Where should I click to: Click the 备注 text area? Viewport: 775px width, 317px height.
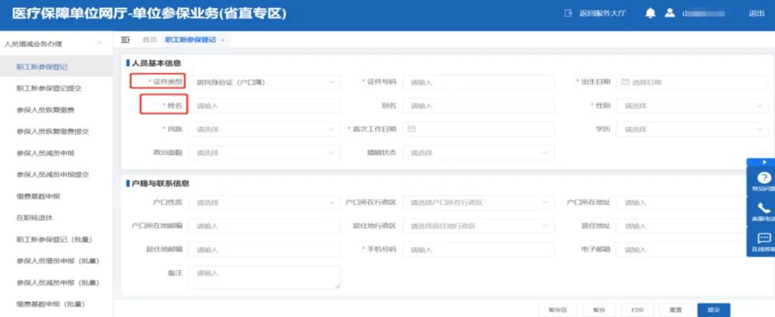pos(264,278)
